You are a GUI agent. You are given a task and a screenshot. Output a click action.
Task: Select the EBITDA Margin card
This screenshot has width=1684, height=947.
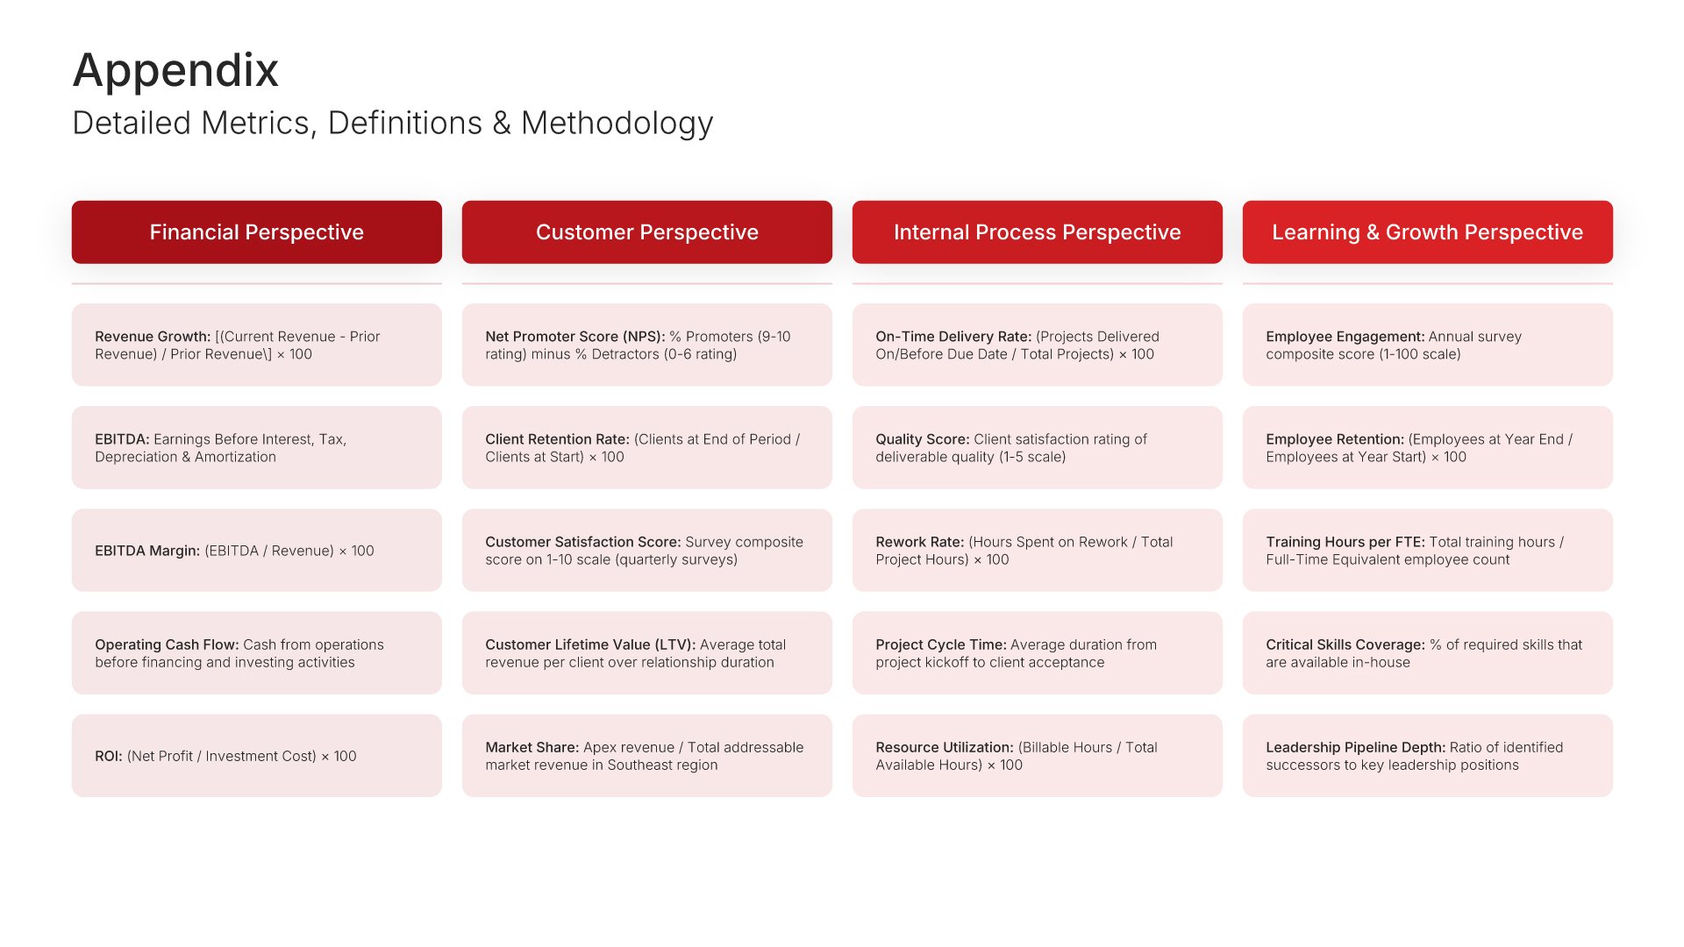tap(256, 551)
